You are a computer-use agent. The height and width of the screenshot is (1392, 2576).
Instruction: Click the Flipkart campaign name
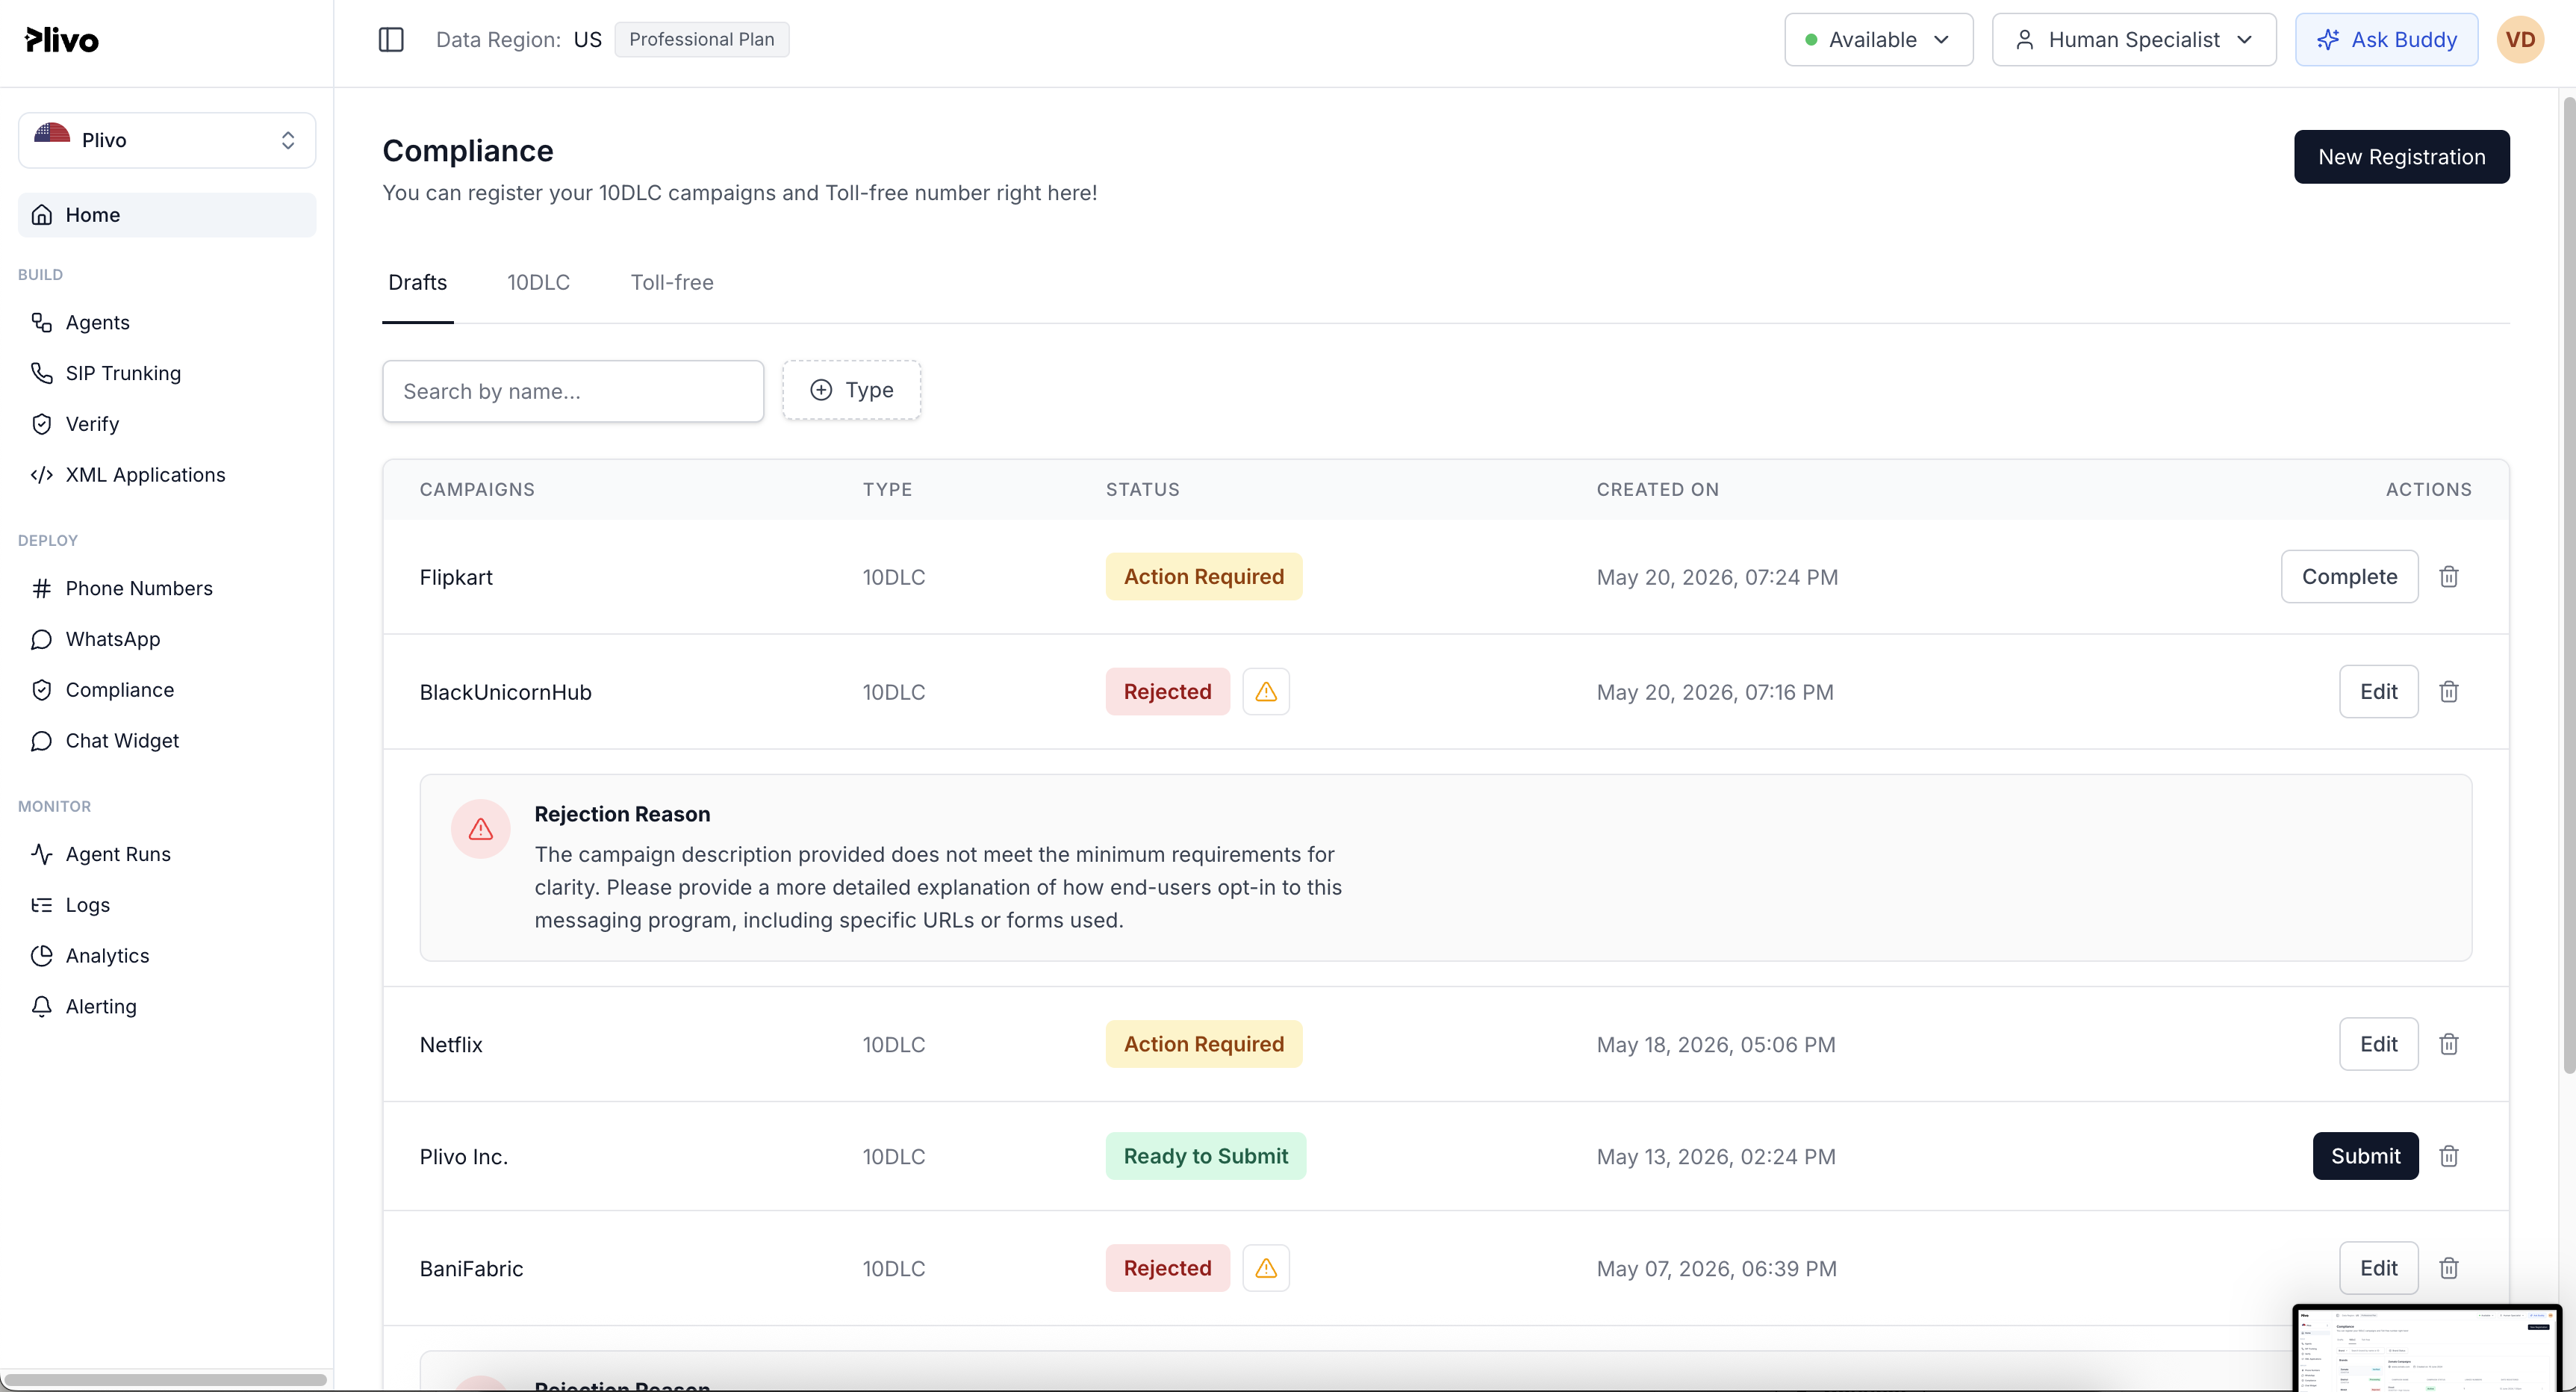point(456,577)
